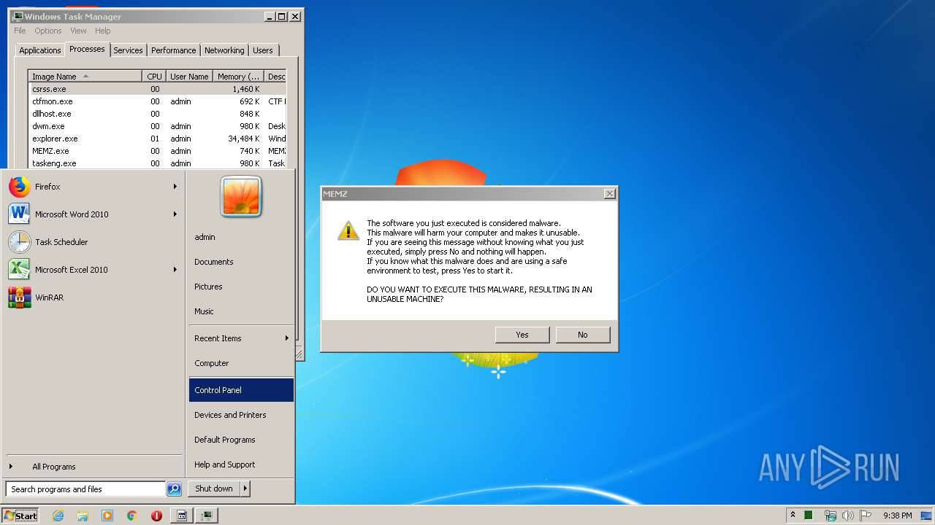This screenshot has width=935, height=525.
Task: Open Windows Explorer folder icon on taskbar
Action: (x=83, y=516)
